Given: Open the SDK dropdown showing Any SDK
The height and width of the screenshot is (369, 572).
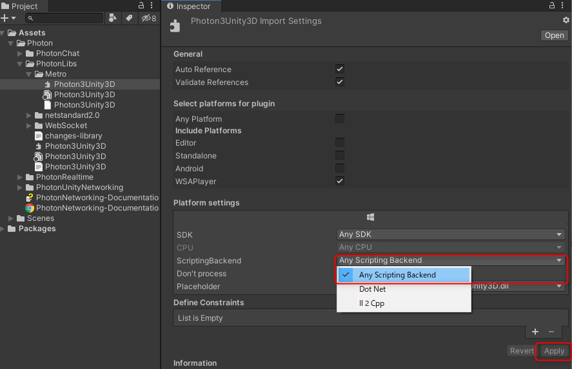Looking at the screenshot, I should click(451, 234).
